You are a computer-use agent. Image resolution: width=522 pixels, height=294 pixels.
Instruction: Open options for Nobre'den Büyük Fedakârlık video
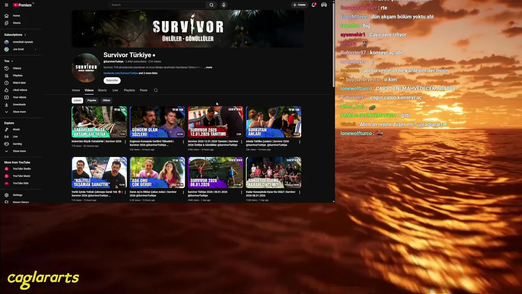pos(125,142)
